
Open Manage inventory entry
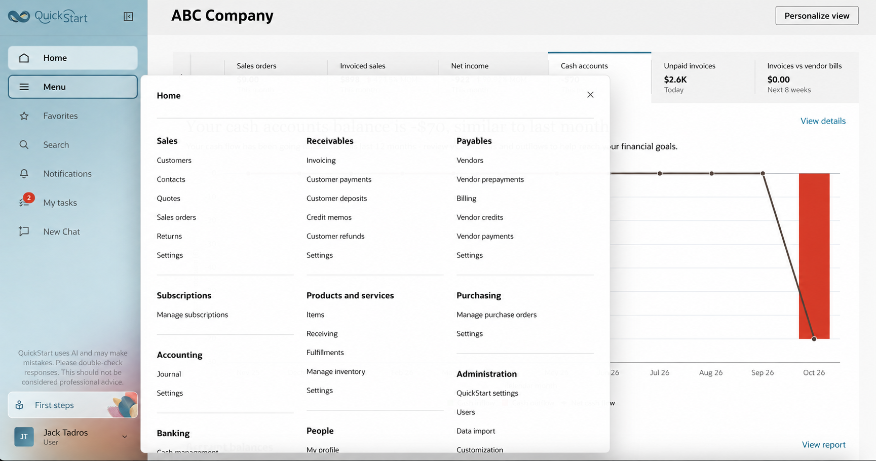coord(335,372)
